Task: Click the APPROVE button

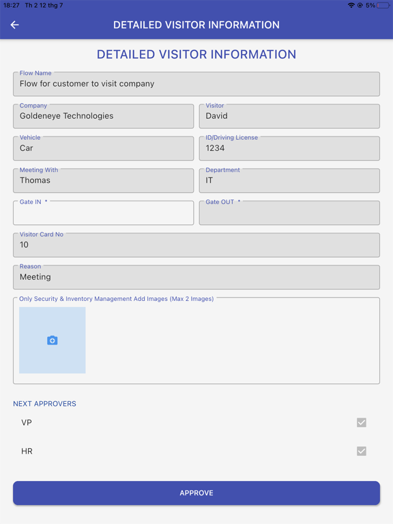Action: [x=196, y=493]
